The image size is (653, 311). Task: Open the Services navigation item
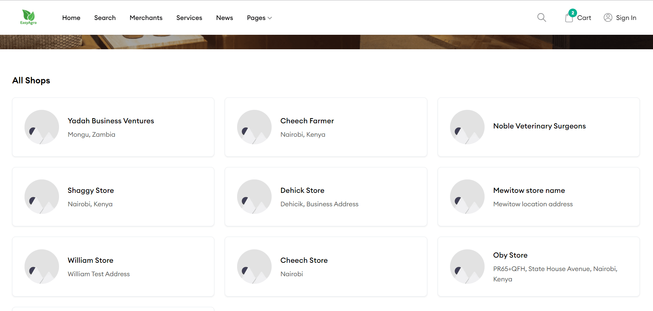coord(189,18)
